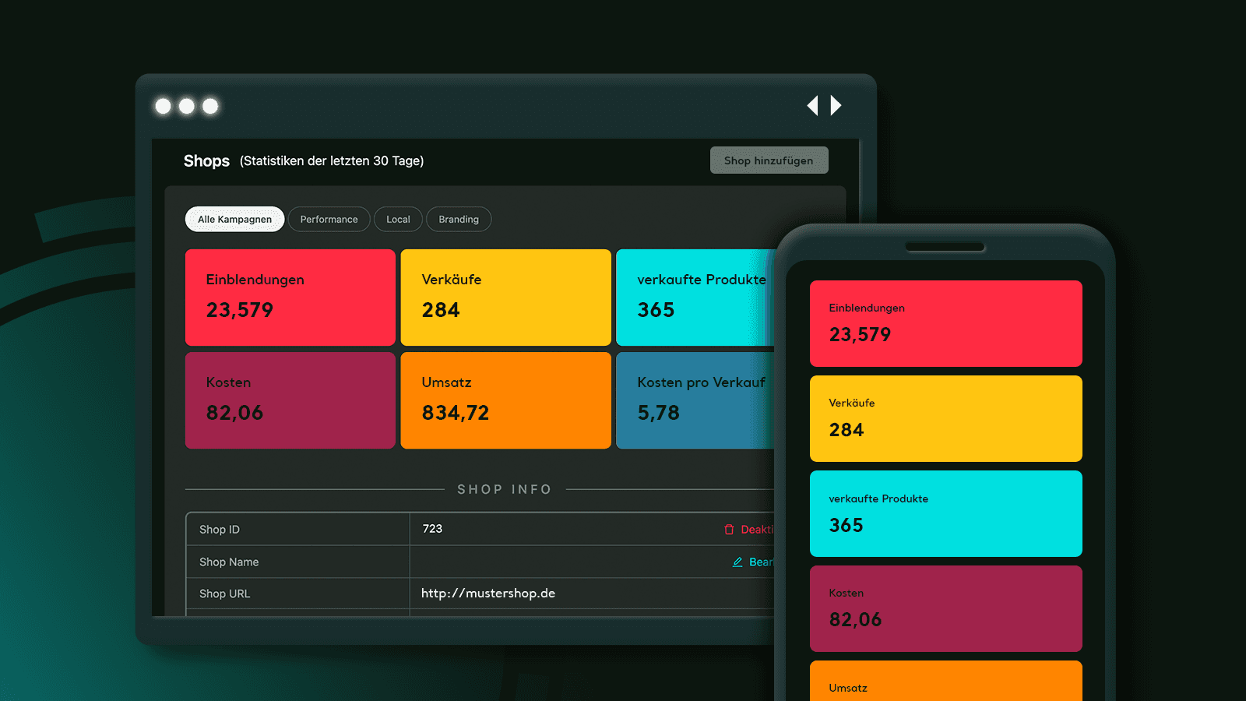Screen dimensions: 1246x701
Task: Open the mustershop.de shop URL
Action: [x=488, y=594]
